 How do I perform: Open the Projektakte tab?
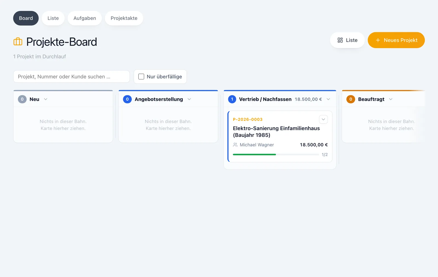pyautogui.click(x=124, y=18)
